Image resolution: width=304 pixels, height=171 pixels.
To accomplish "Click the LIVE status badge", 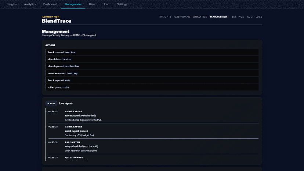I will coord(51,103).
